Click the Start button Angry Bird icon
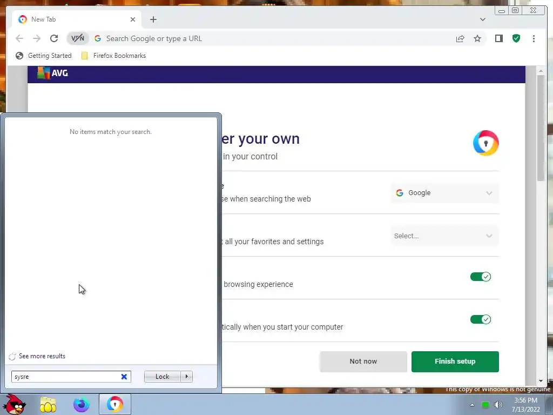553x415 pixels. point(14,404)
